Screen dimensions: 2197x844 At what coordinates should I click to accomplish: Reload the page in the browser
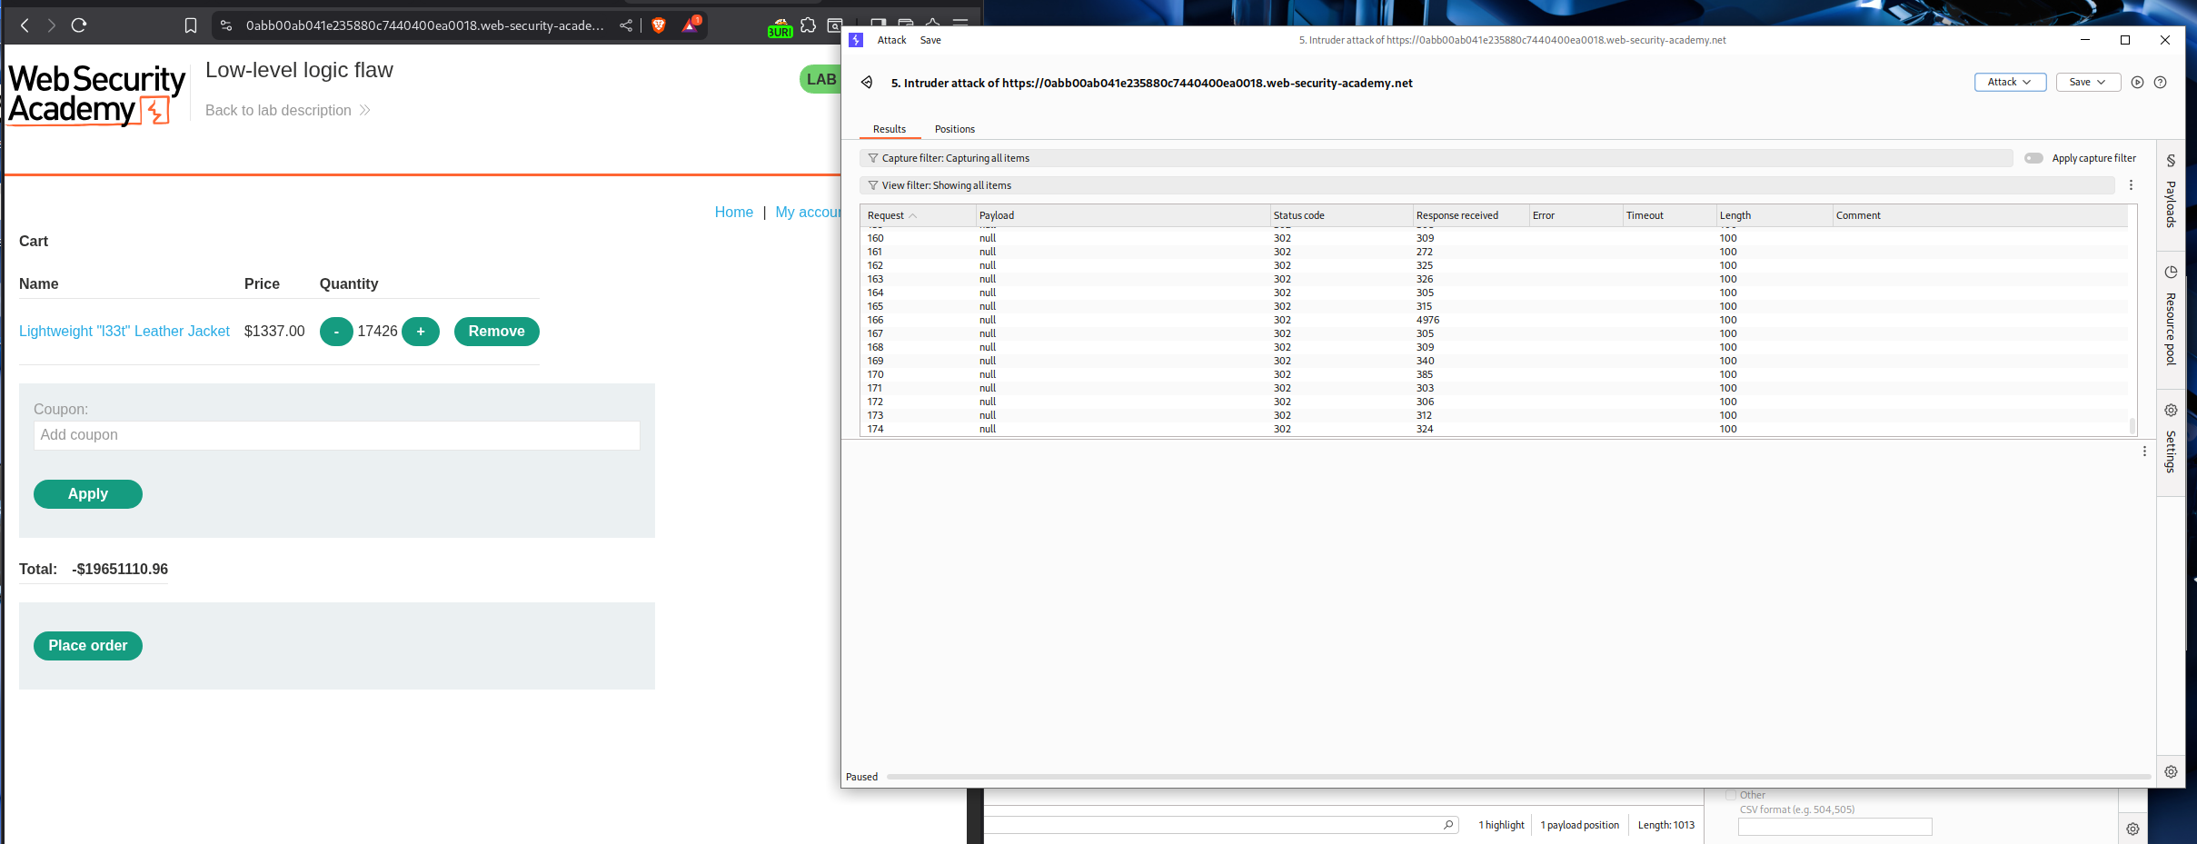(x=79, y=25)
